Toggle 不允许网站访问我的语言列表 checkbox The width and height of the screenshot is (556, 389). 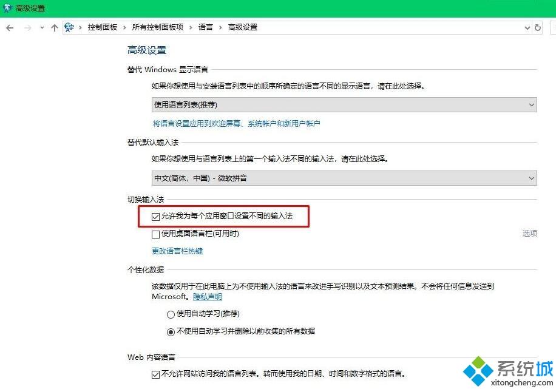click(155, 374)
